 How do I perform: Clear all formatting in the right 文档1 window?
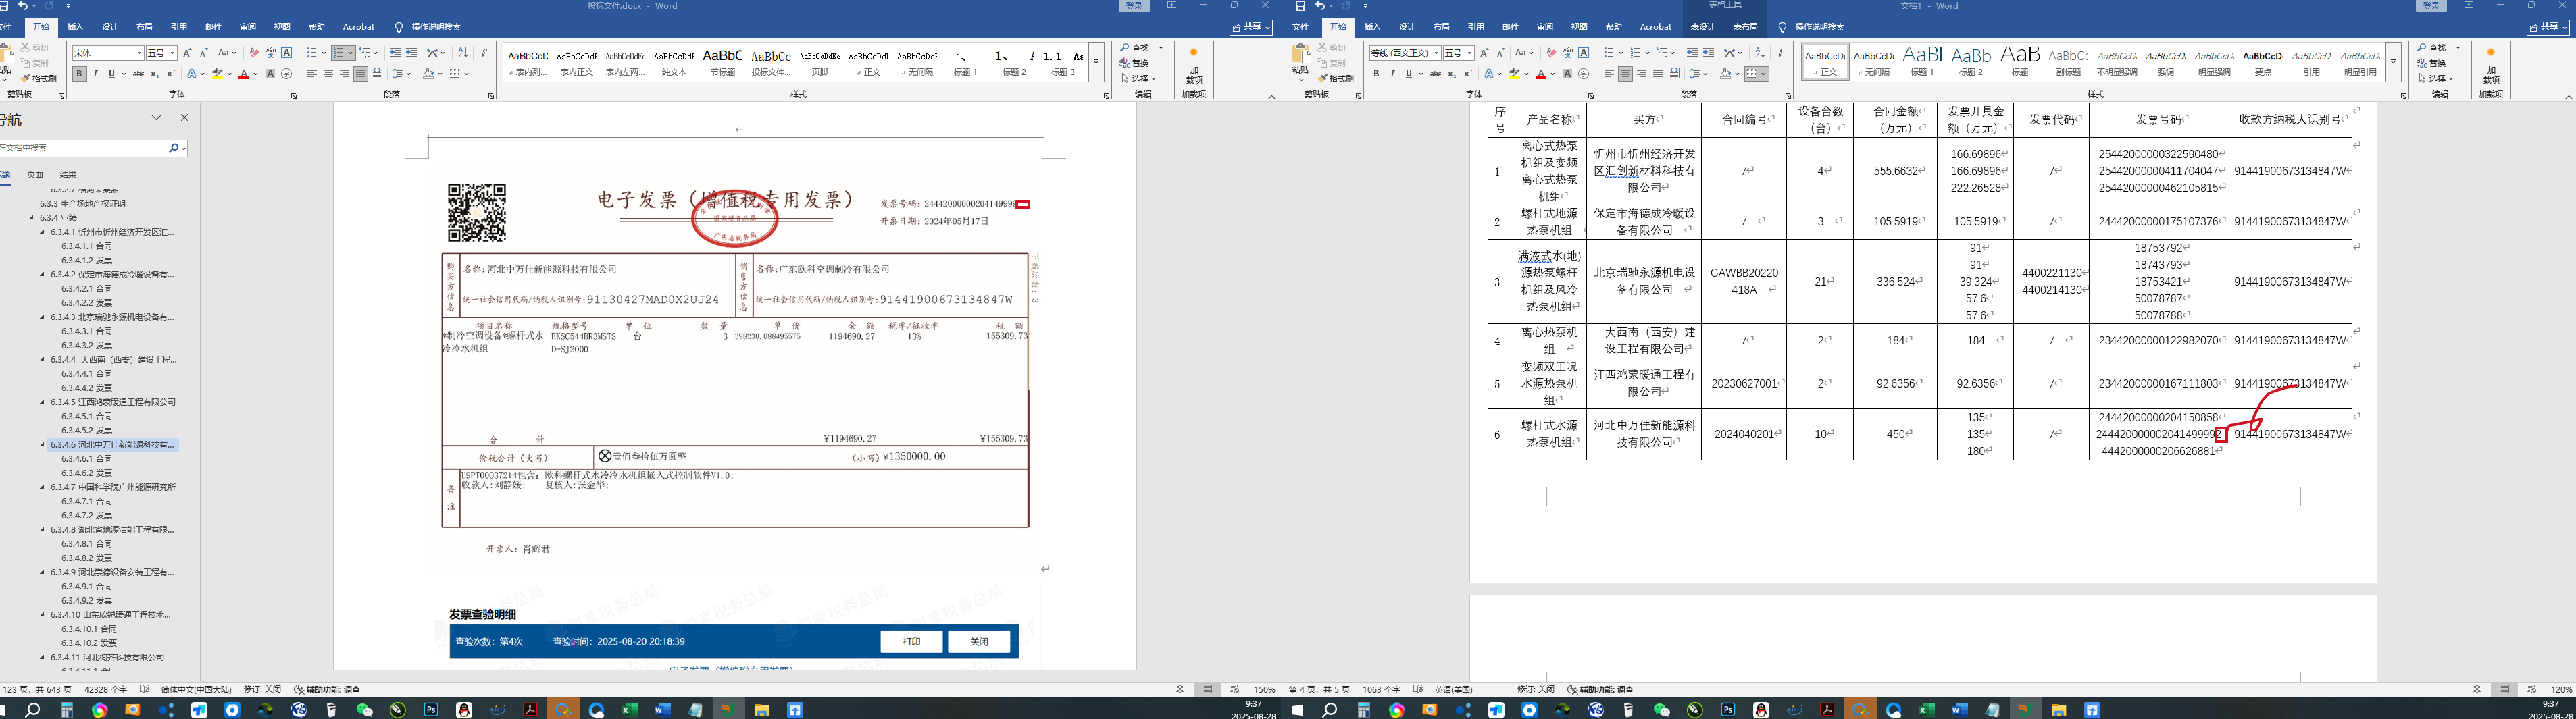[1551, 53]
